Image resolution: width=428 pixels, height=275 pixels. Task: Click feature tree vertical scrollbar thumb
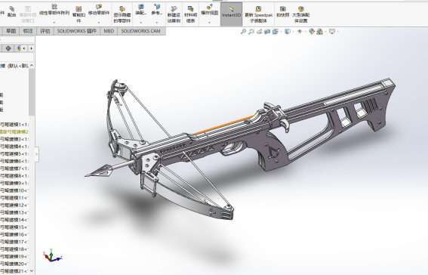[x=32, y=92]
